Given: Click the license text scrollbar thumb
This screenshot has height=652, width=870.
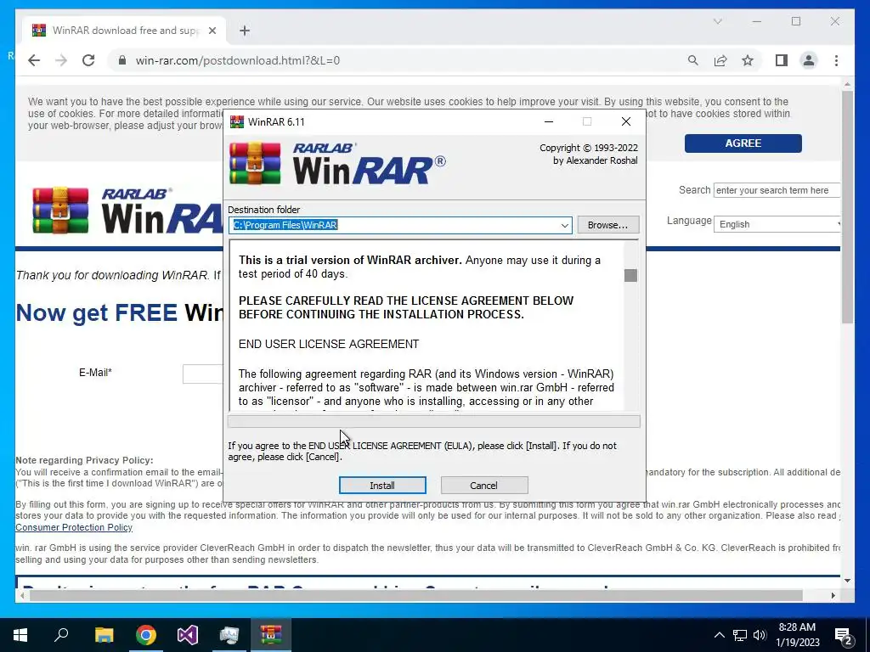Looking at the screenshot, I should pyautogui.click(x=630, y=276).
